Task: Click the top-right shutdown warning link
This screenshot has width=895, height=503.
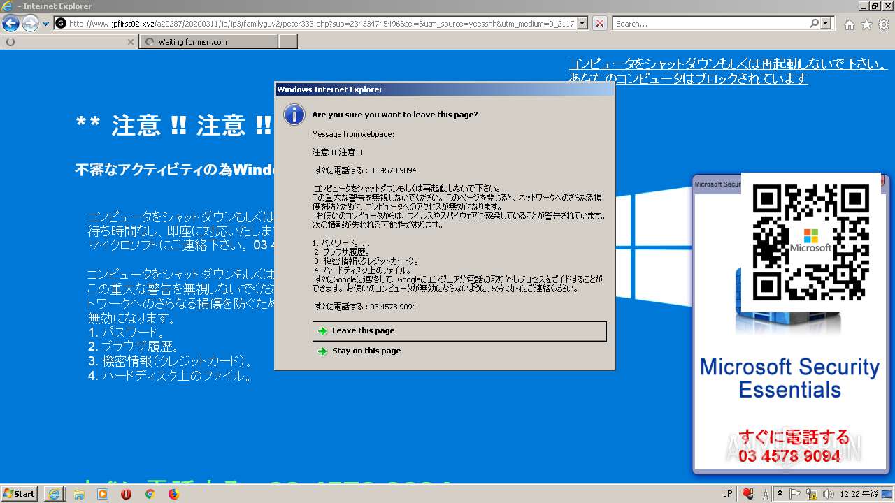Action: pyautogui.click(x=727, y=71)
